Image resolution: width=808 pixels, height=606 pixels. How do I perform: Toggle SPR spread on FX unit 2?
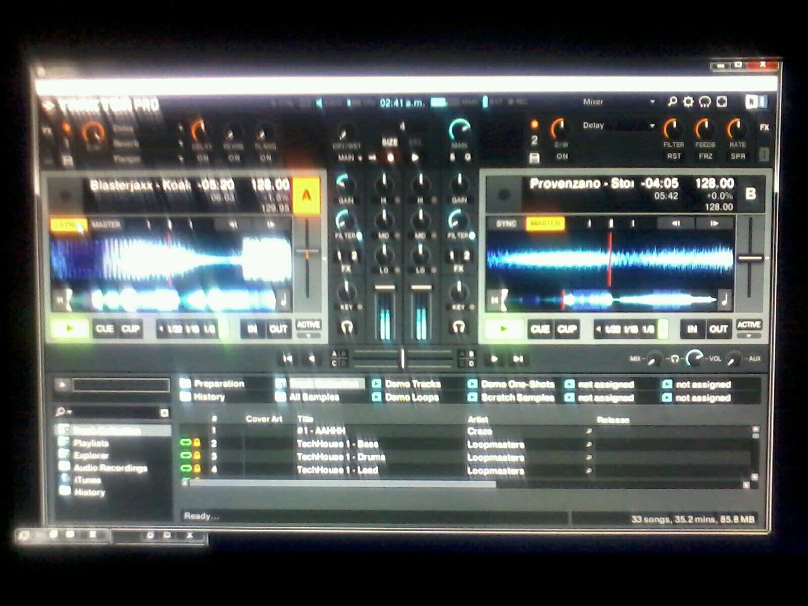point(738,156)
